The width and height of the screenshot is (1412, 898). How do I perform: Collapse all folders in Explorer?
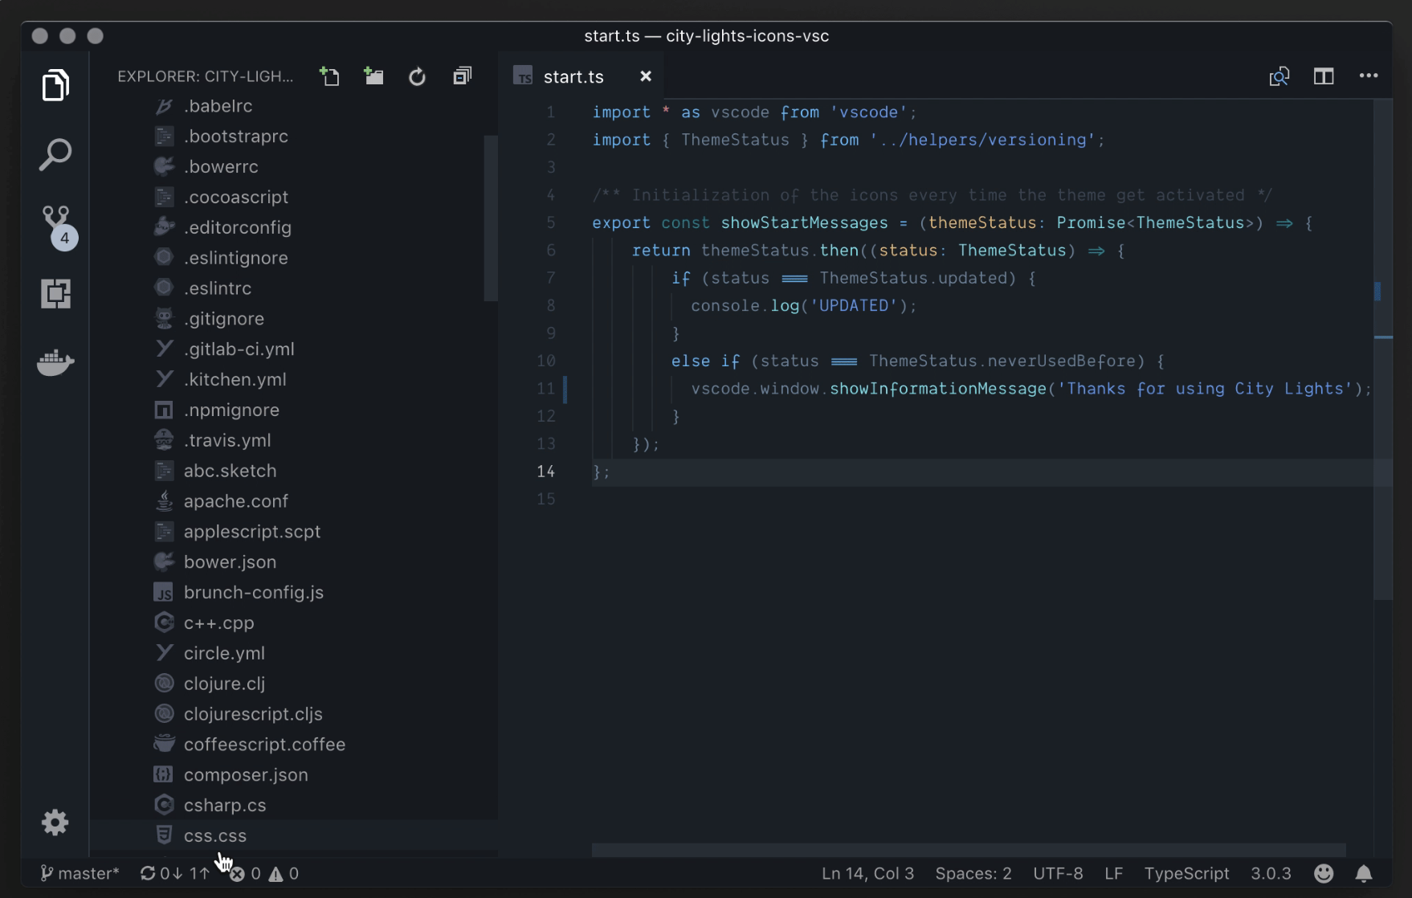[462, 76]
